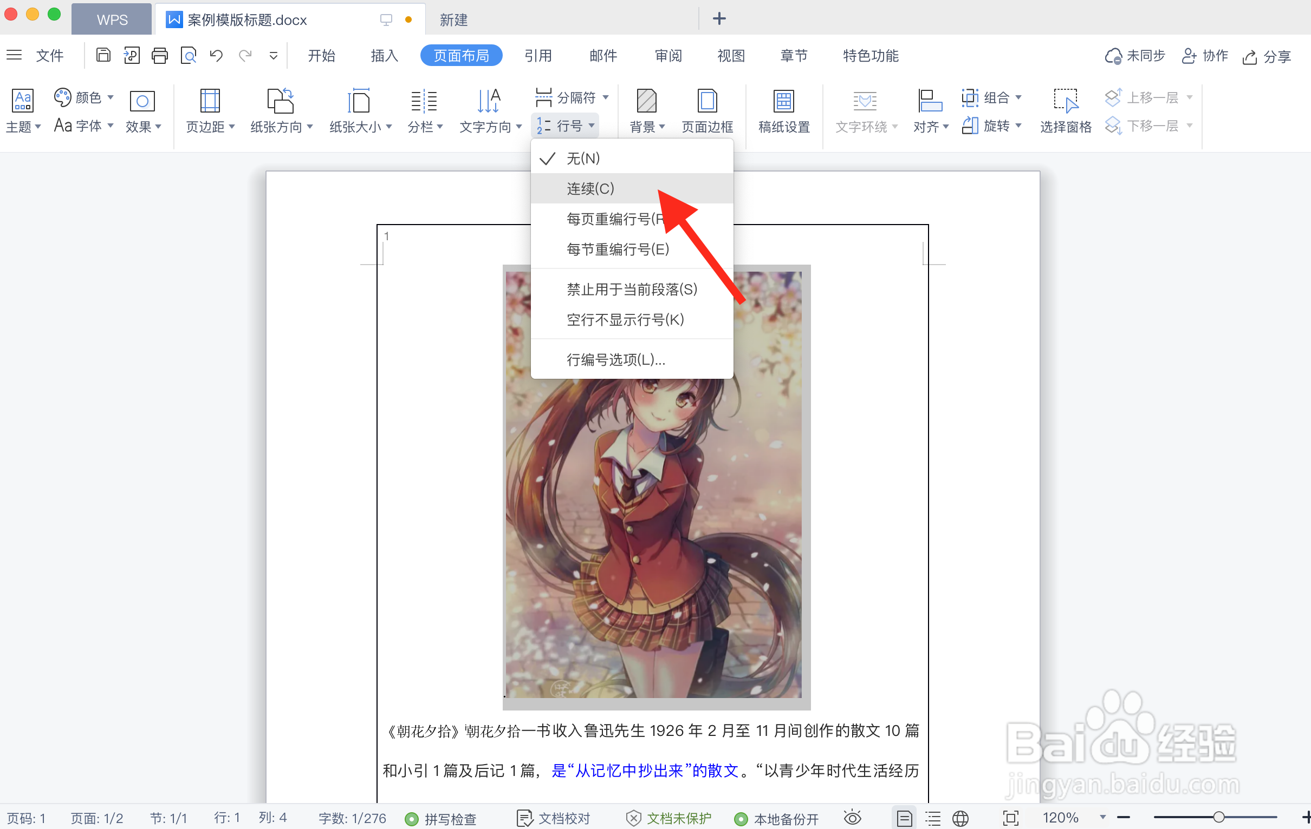The height and width of the screenshot is (829, 1311).
Task: Click the 选择窗格 selection pane icon
Action: pos(1066,109)
